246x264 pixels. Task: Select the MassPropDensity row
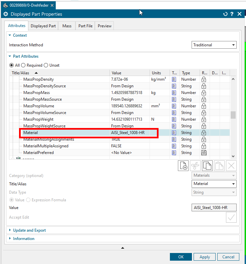click(x=120, y=79)
